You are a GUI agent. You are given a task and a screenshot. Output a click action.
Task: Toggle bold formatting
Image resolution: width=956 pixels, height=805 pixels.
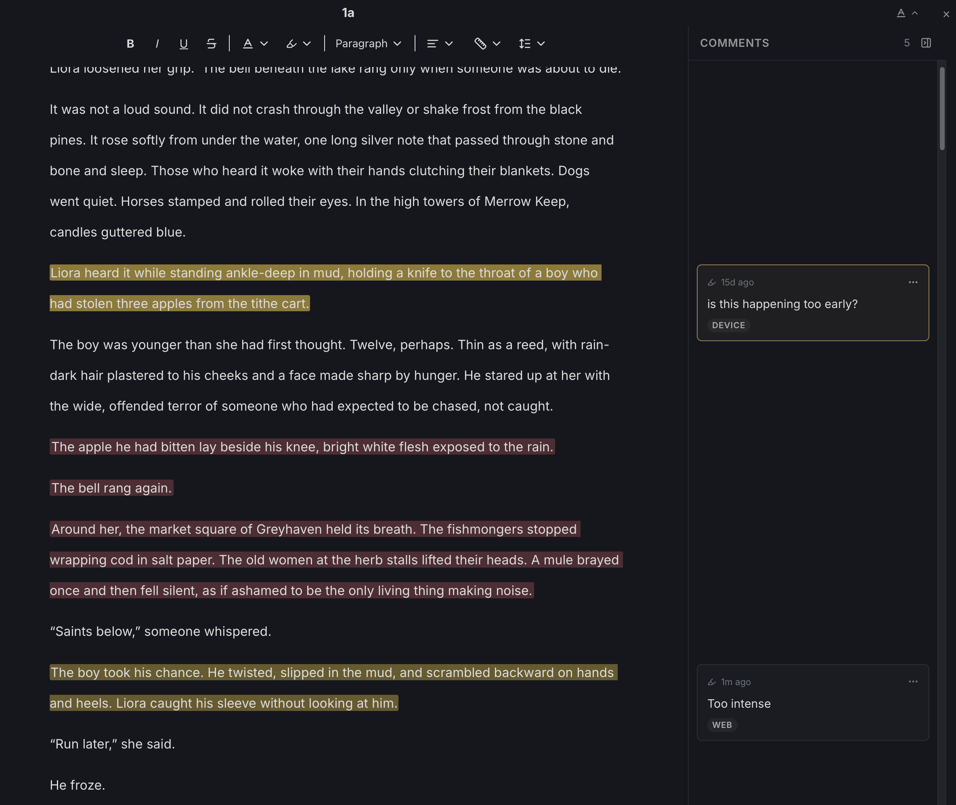pyautogui.click(x=130, y=43)
